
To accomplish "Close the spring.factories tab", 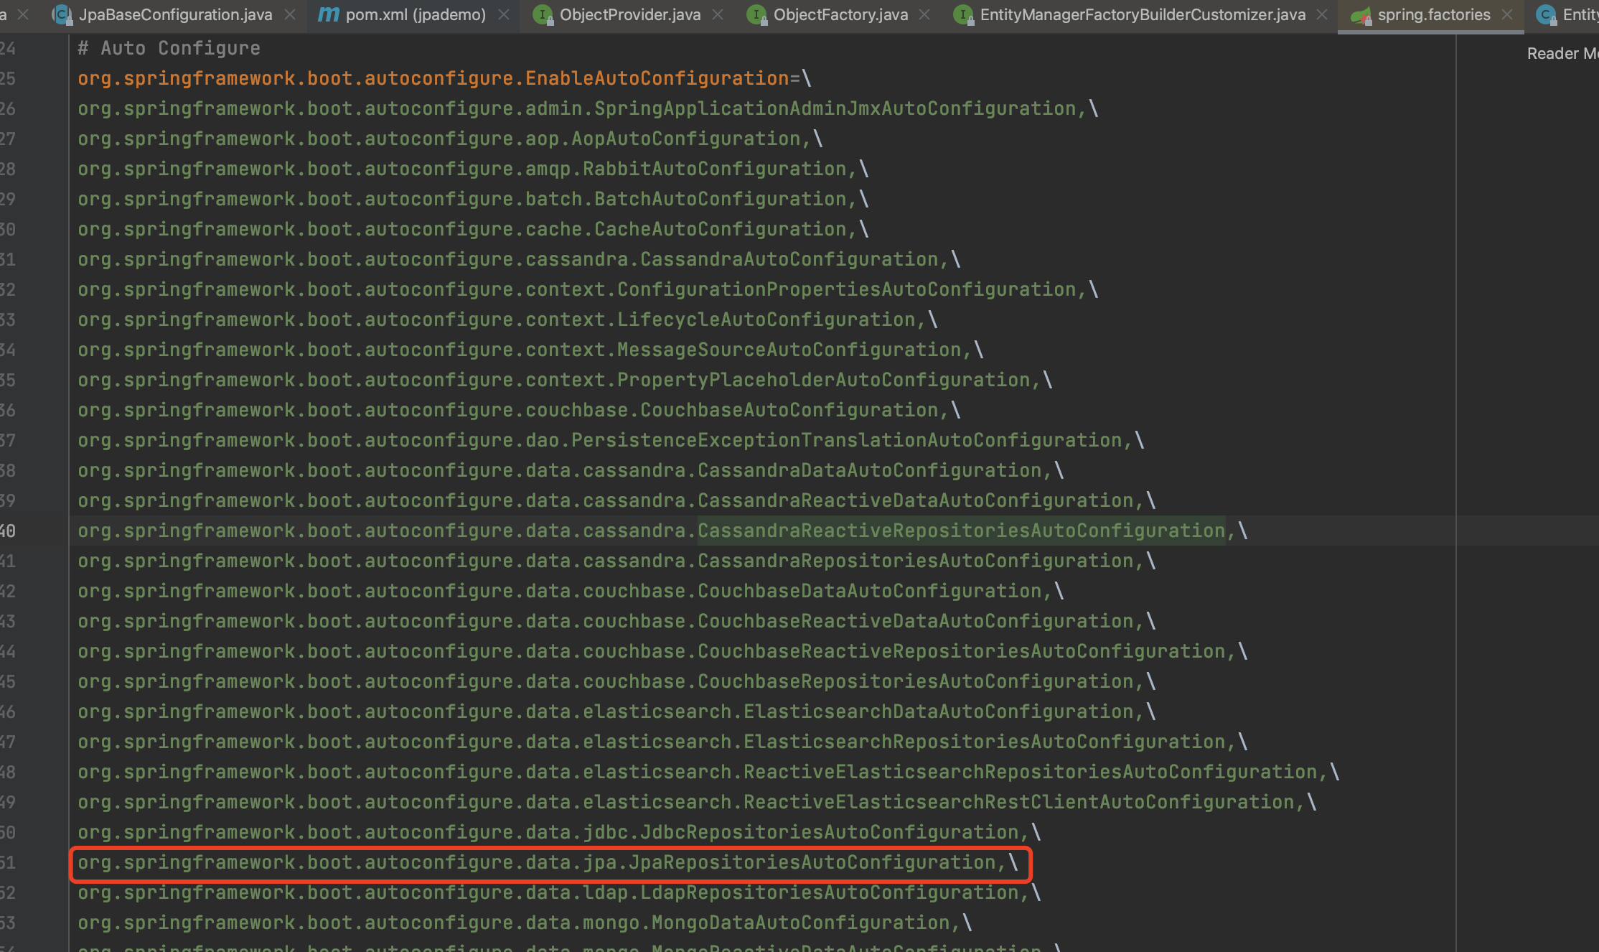I will click(1507, 14).
